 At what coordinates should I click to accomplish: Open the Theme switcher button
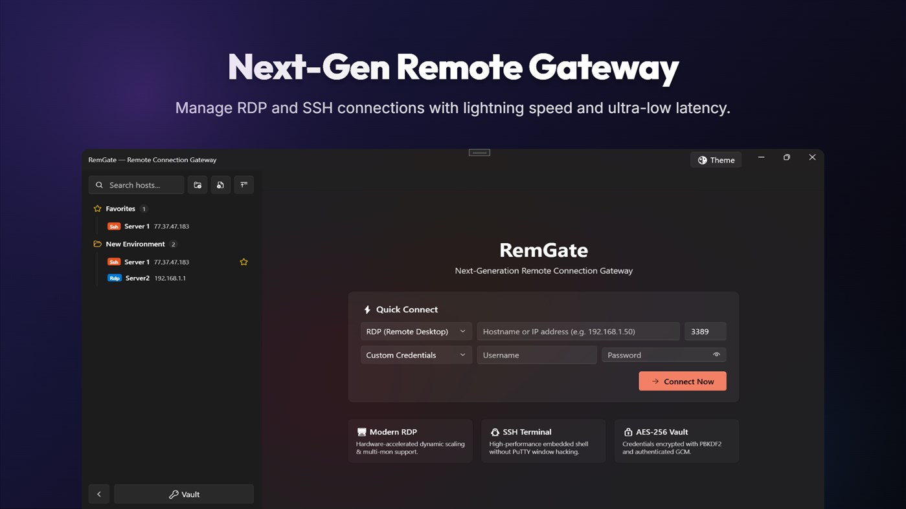pyautogui.click(x=716, y=160)
